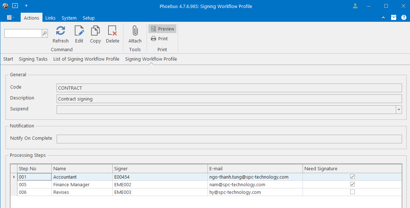Click the Notify On Complete field
The image size is (410, 208).
pos(229,139)
